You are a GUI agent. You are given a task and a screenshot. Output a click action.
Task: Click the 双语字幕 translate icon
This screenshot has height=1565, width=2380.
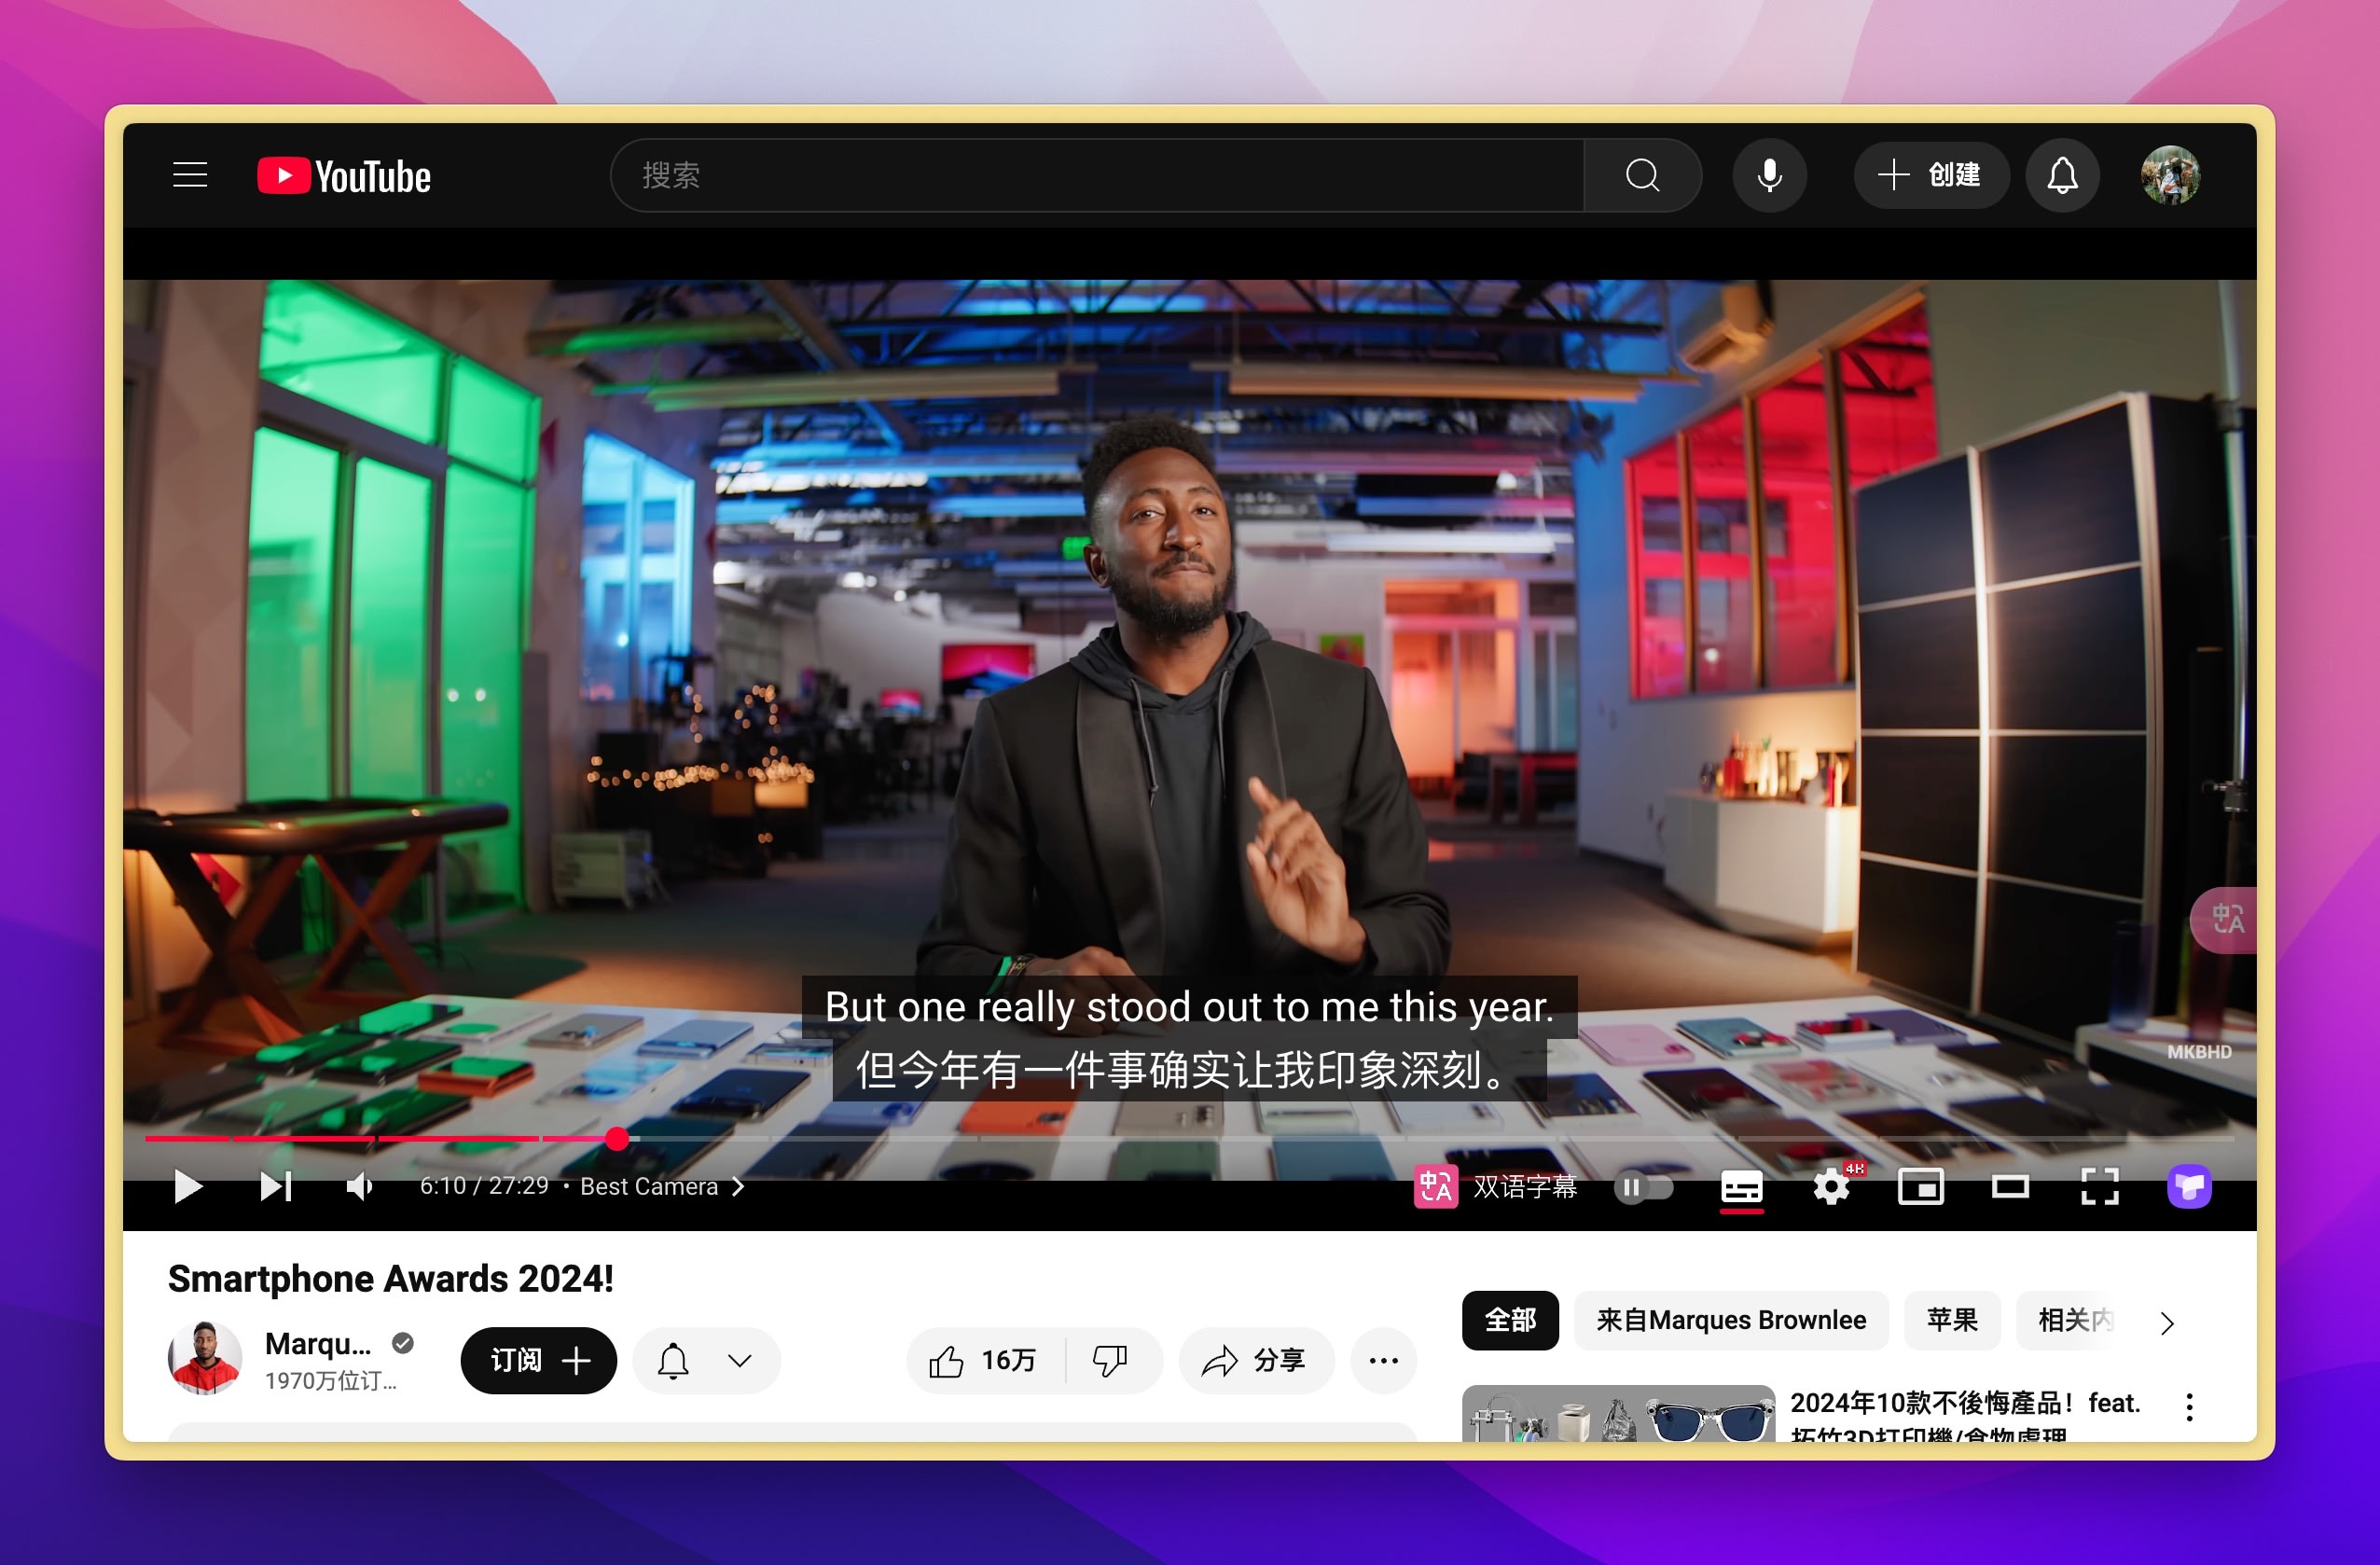click(1435, 1187)
